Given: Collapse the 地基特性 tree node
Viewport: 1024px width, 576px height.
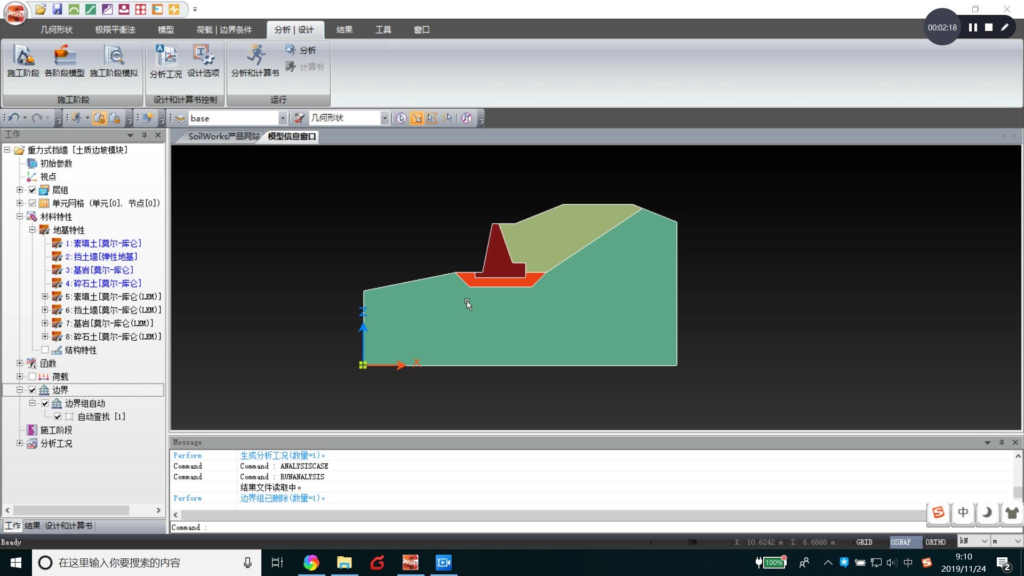Looking at the screenshot, I should pyautogui.click(x=33, y=230).
